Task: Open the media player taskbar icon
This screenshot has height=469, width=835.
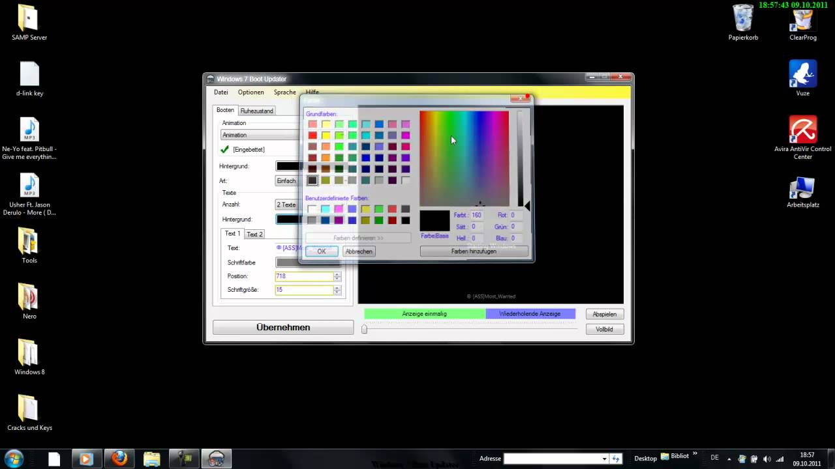Action: click(86, 459)
